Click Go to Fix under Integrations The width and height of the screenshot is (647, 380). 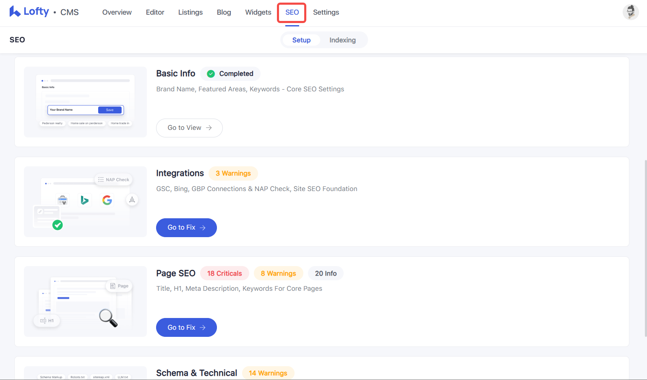[x=186, y=227]
